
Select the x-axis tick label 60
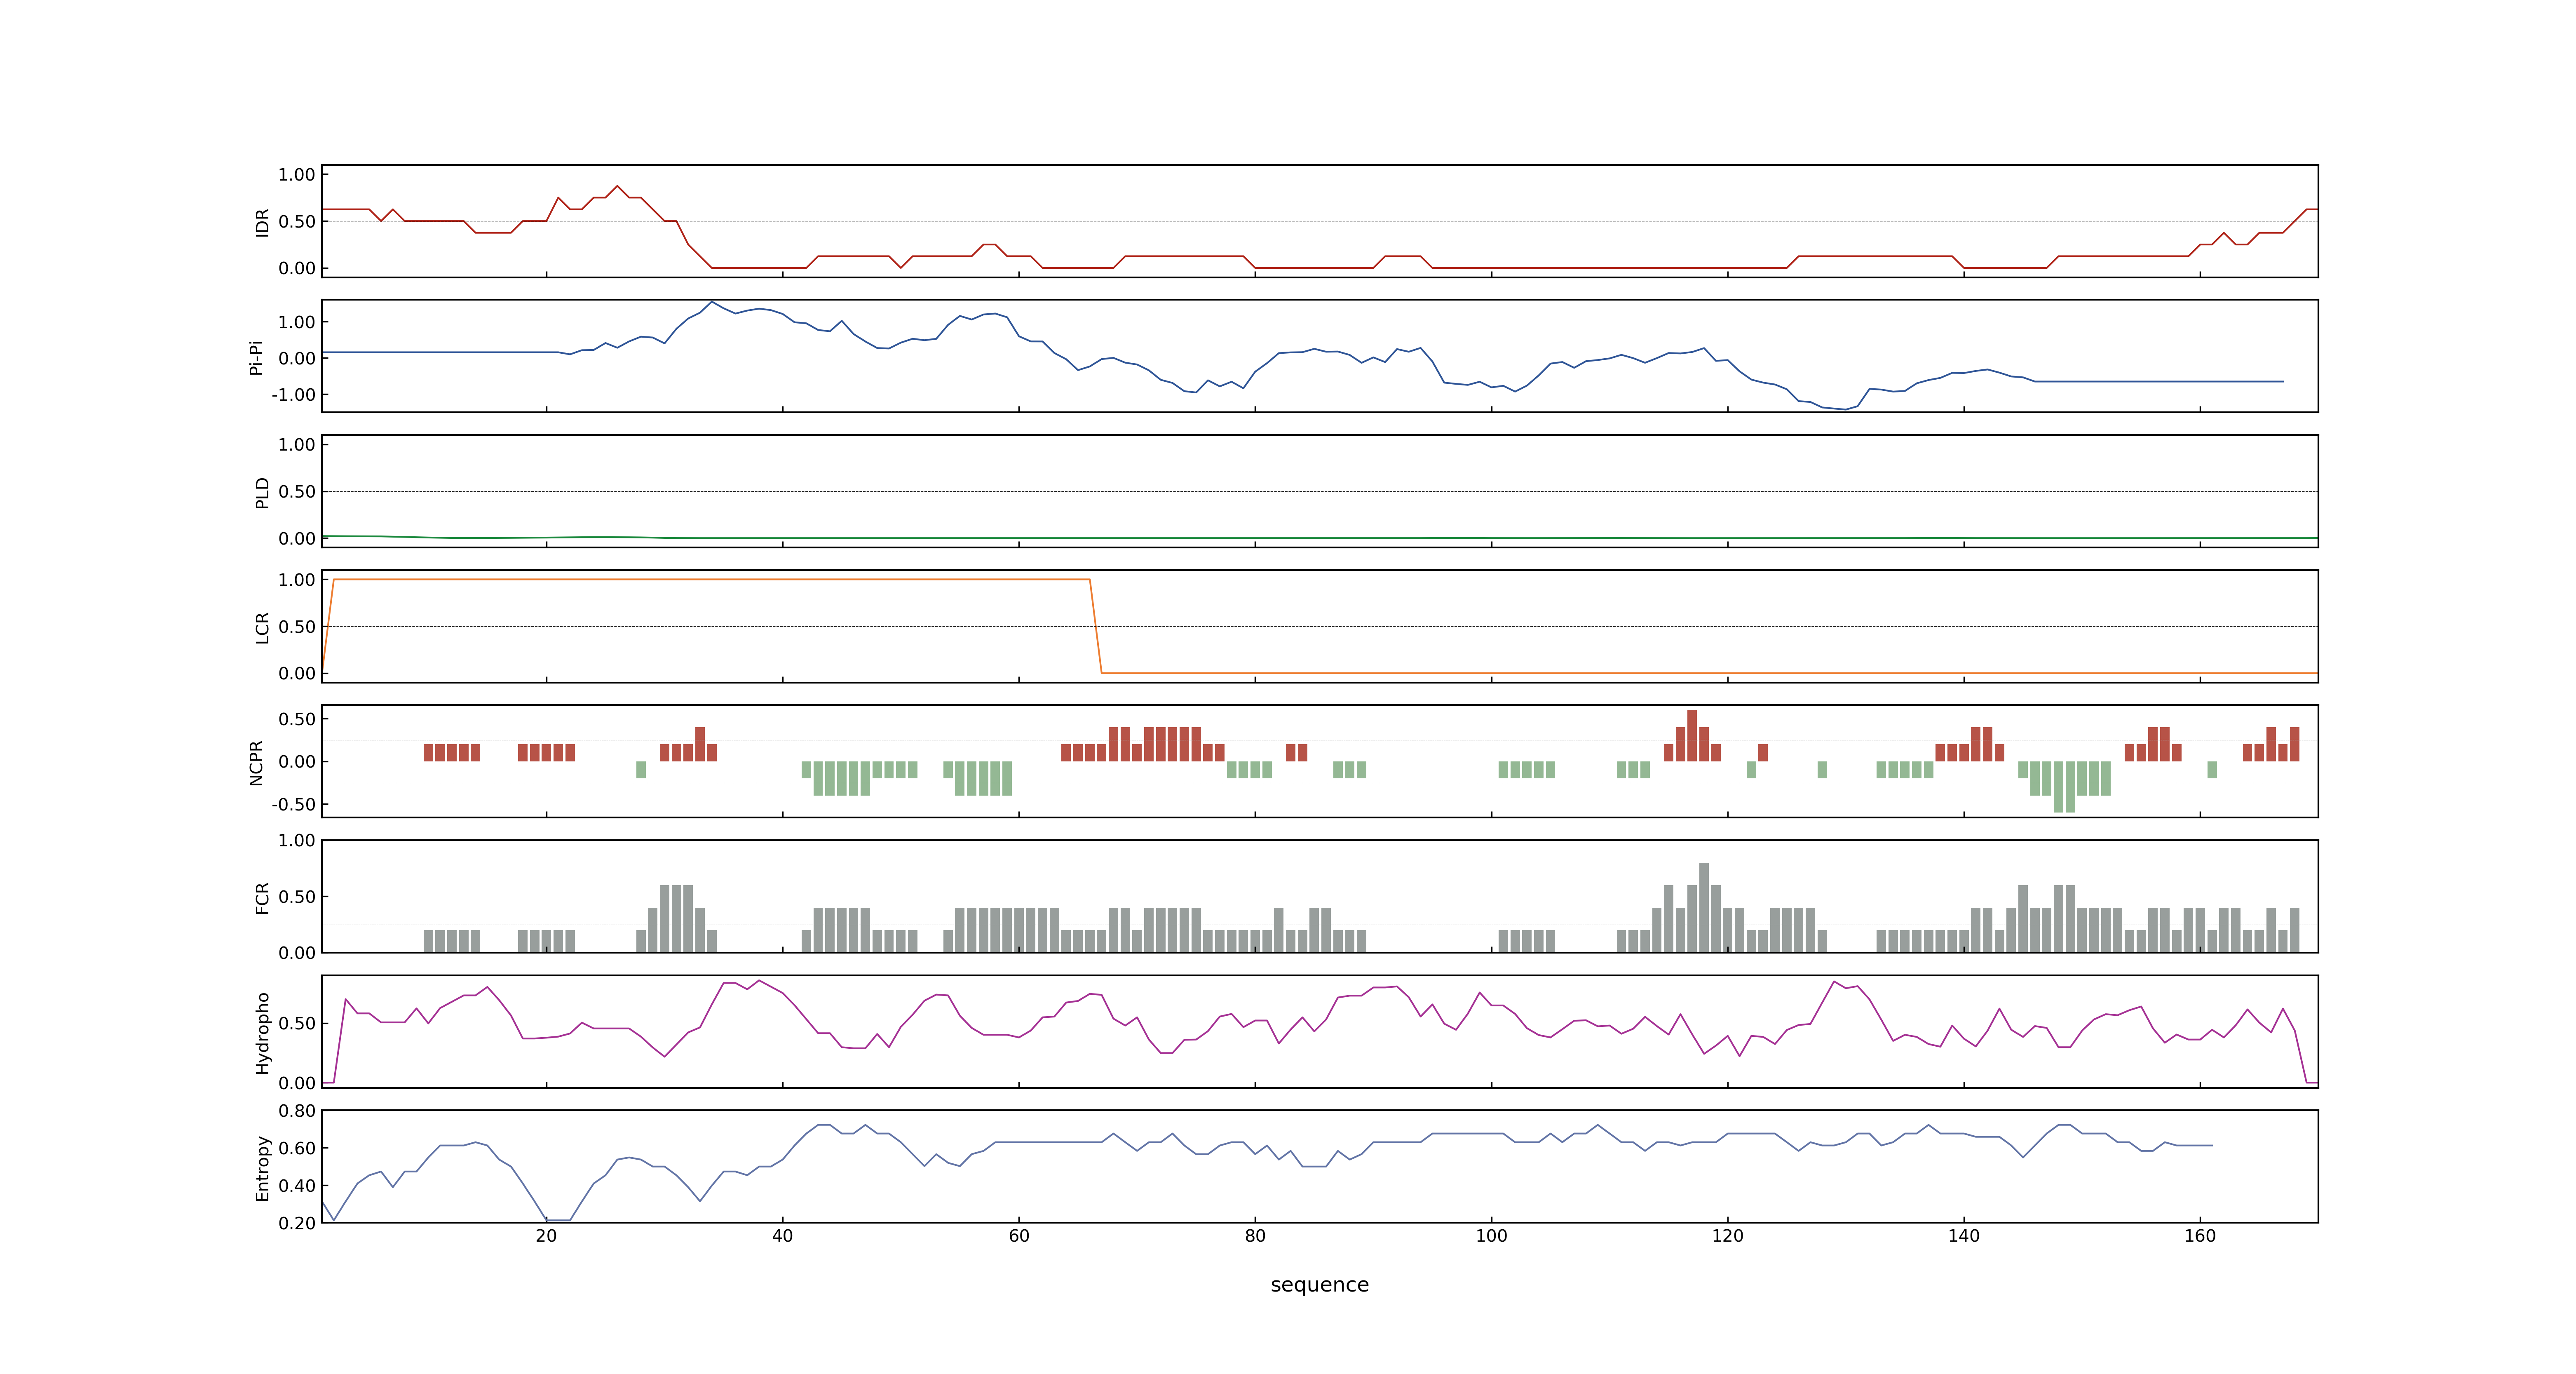tap(1019, 1236)
